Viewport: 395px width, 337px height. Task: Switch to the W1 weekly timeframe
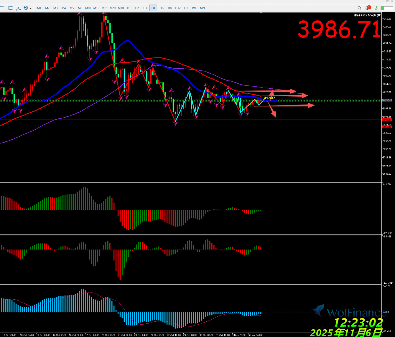tap(194, 8)
